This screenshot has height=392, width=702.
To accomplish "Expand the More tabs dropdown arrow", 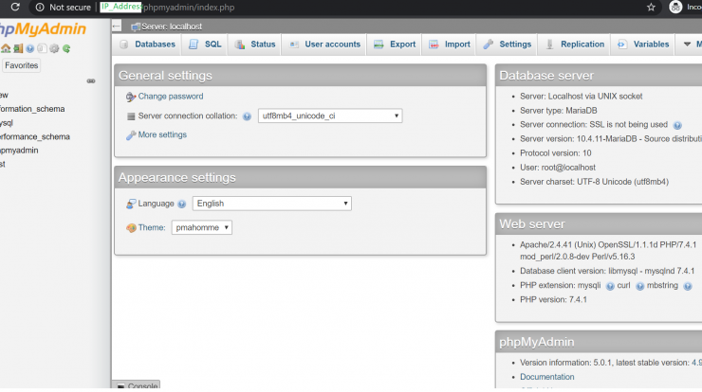I will pyautogui.click(x=687, y=45).
